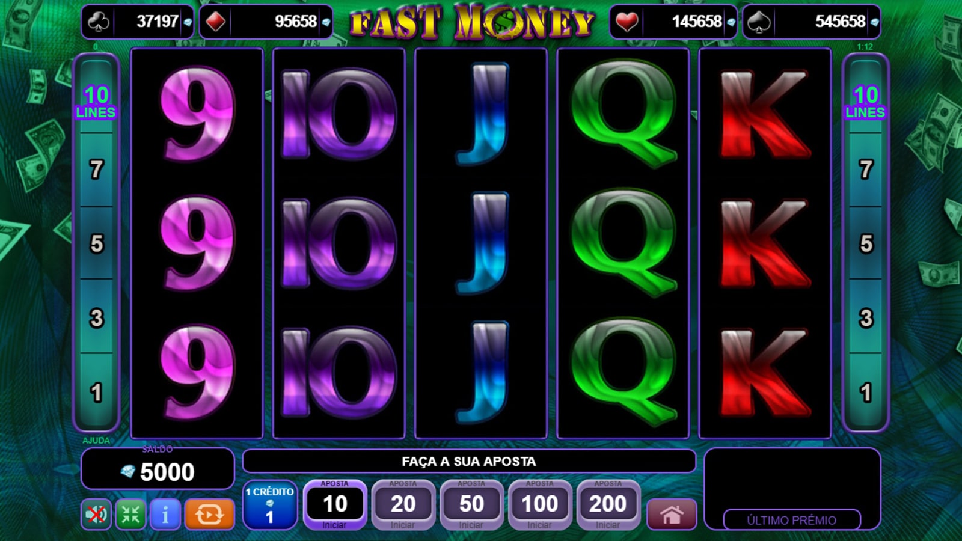Click the spades jackpot icon

[x=759, y=22]
